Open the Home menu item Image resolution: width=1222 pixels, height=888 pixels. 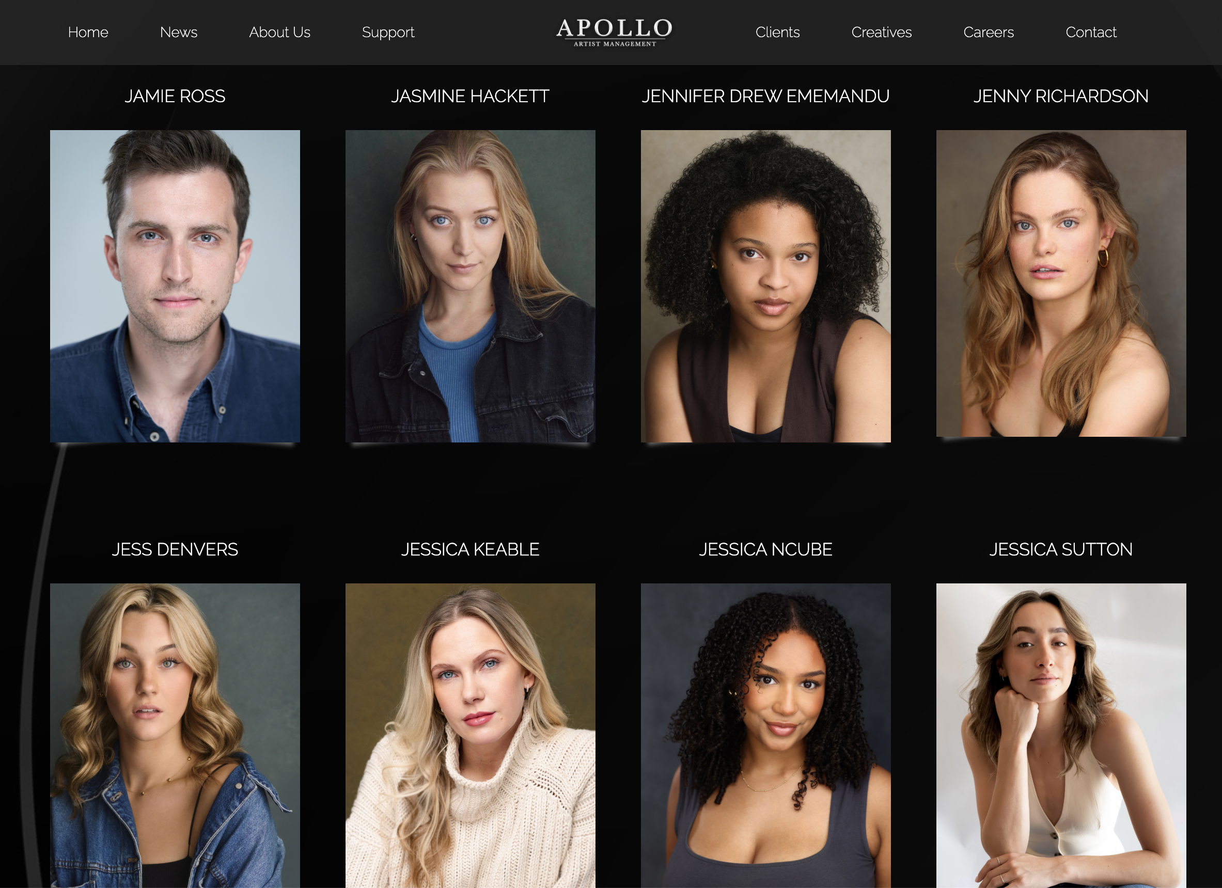[x=88, y=33]
